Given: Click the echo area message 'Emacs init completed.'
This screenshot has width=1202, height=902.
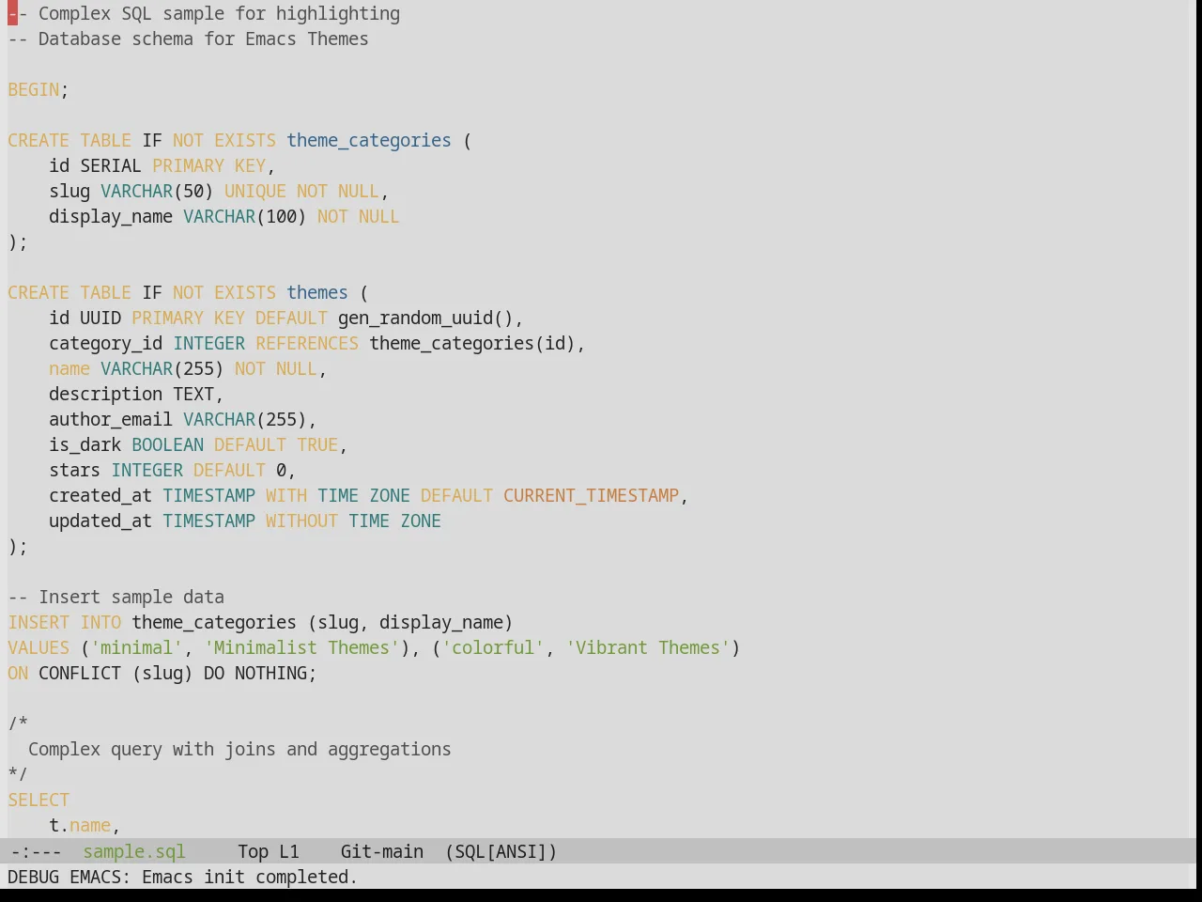Looking at the screenshot, I should [x=250, y=877].
